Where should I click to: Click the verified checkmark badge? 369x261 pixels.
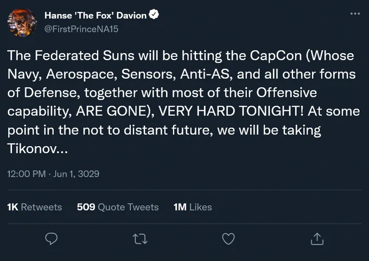click(x=154, y=15)
